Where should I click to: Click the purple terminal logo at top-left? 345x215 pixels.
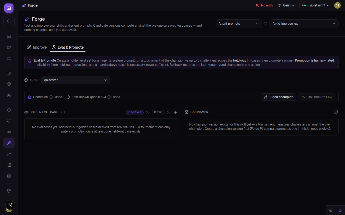(x=9, y=8)
